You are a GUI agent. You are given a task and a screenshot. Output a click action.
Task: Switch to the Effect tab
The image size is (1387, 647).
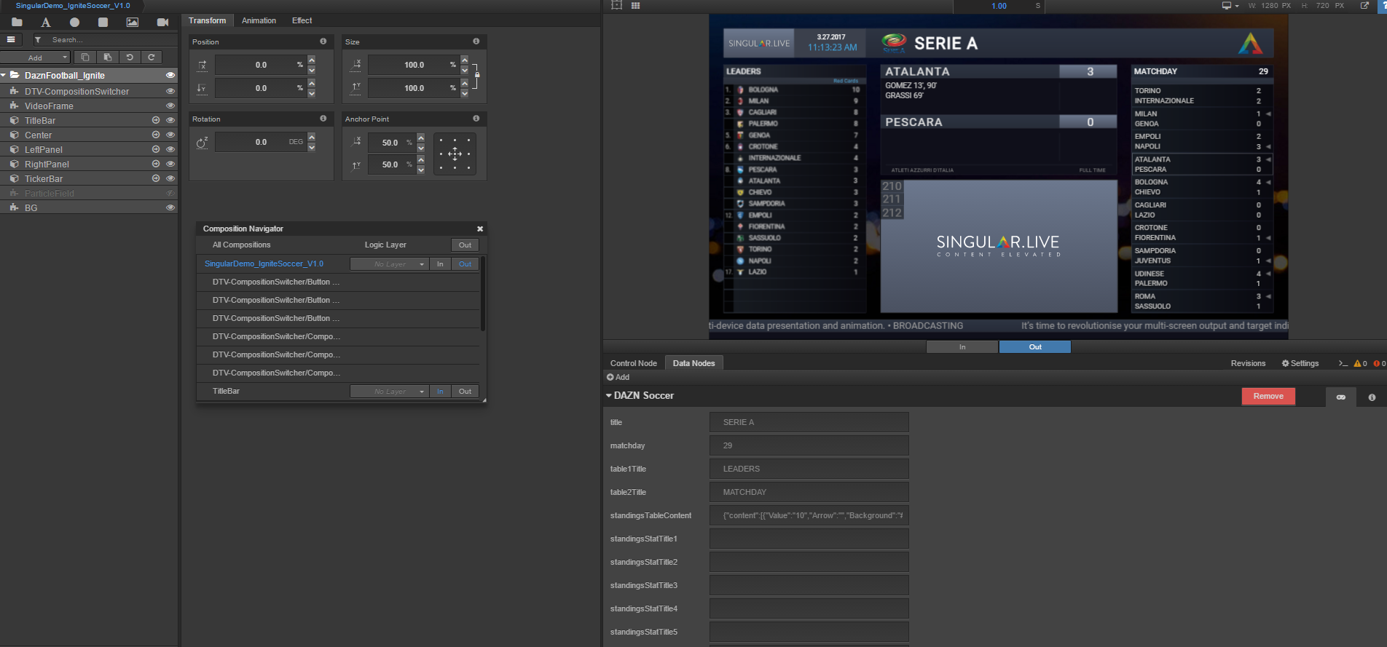click(302, 20)
